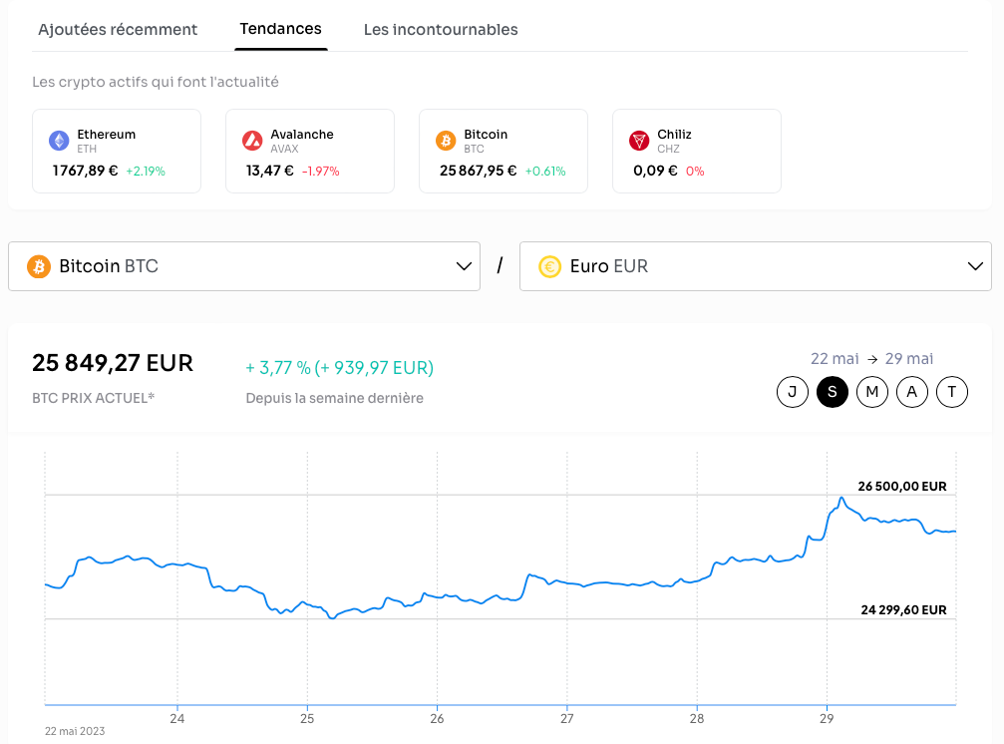
Task: Click the Bitcoin logo in trending card
Action: click(446, 141)
